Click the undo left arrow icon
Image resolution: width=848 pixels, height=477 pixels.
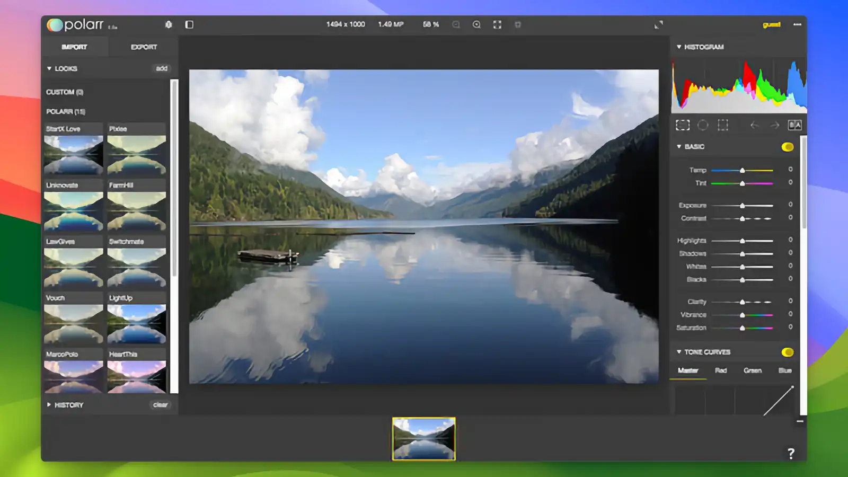(x=754, y=125)
